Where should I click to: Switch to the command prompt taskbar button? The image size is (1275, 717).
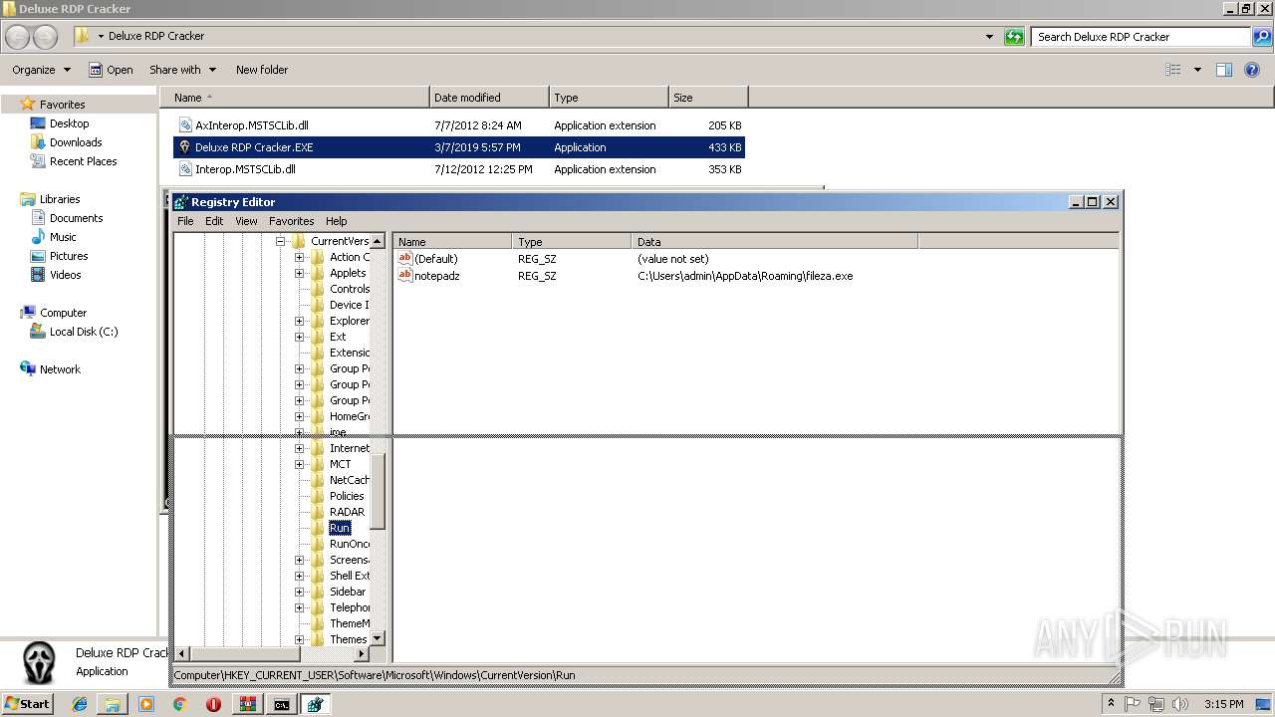pos(282,704)
